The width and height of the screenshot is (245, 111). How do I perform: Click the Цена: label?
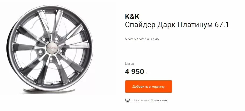(129, 64)
